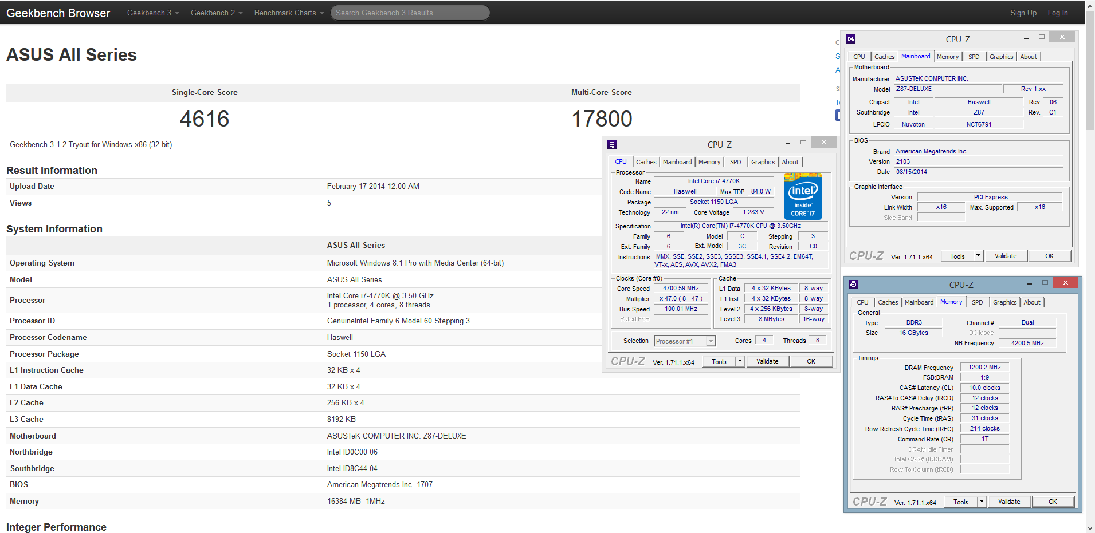Image resolution: width=1095 pixels, height=533 pixels.
Task: Select SPD tab in Mainboard window
Action: point(974,57)
